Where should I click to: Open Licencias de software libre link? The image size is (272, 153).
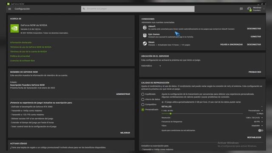[23, 60]
